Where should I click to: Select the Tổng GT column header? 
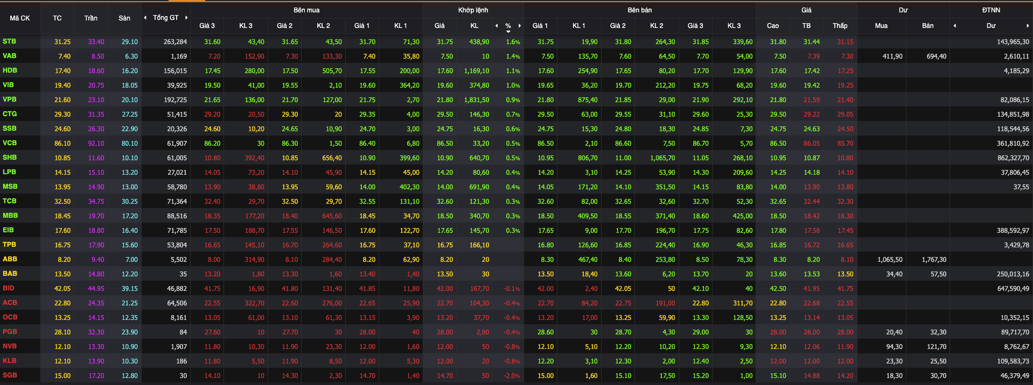click(165, 18)
